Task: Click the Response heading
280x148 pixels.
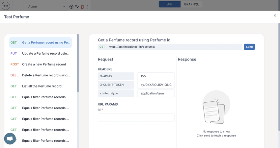Action: tap(187, 60)
